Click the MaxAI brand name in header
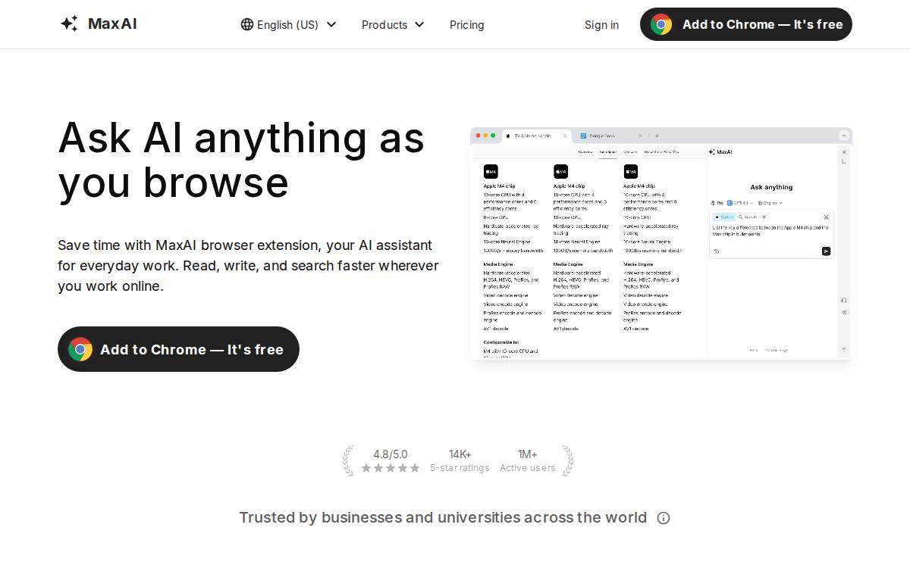910x568 pixels. 112,23
